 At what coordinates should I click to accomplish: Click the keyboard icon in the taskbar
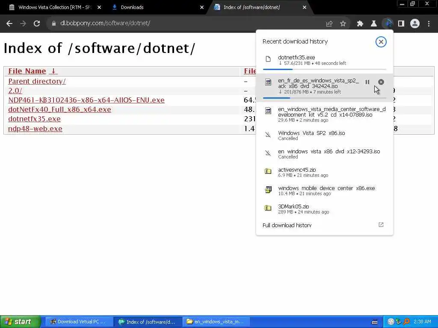[375, 322]
